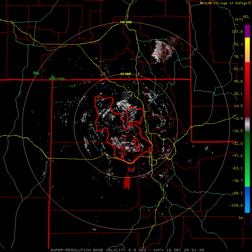Click the TH legend label
Viewport: 252px width, 252px height.
(x=241, y=218)
